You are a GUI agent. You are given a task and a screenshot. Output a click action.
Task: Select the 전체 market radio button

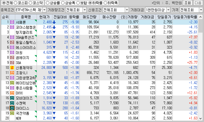tap(4, 3)
